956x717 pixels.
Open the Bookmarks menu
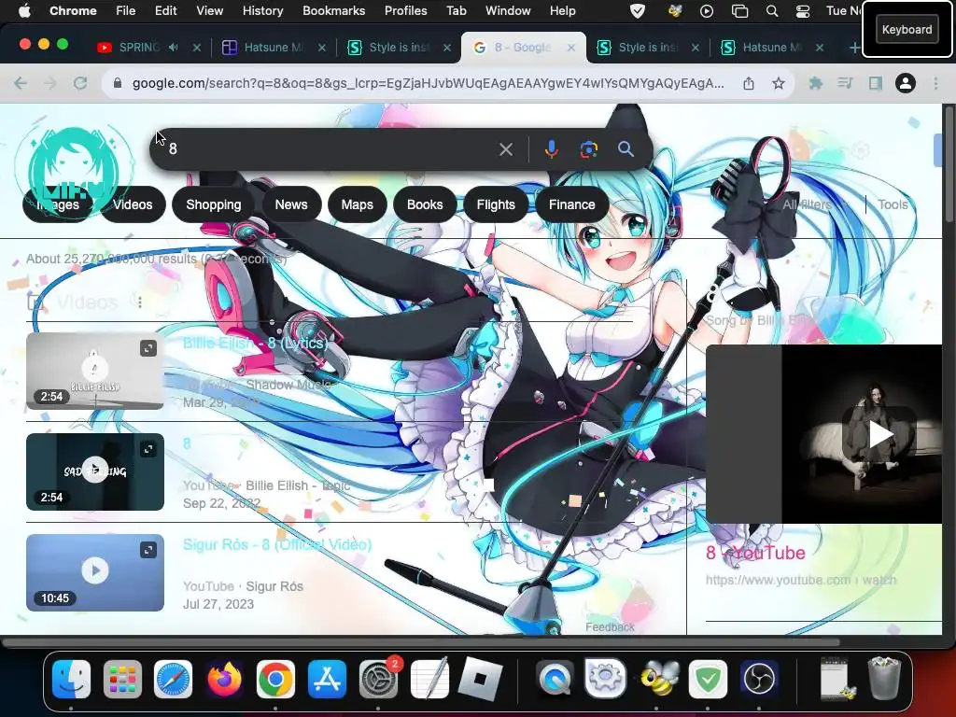coord(333,11)
